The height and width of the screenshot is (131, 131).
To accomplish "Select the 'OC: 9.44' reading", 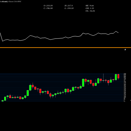I will pyautogui.click(x=90, y=6).
